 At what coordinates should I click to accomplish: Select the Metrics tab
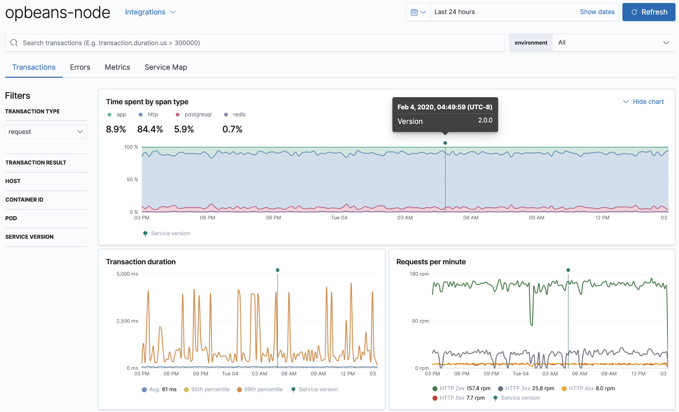(118, 67)
